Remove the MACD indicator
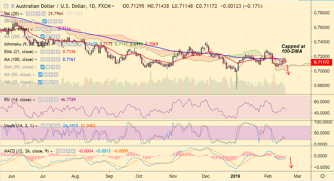This screenshot has height=181, width=334. tap(73, 151)
